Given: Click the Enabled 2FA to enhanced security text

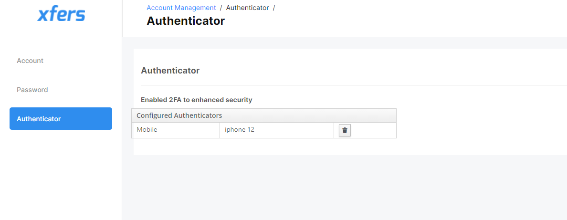Looking at the screenshot, I should coord(196,100).
